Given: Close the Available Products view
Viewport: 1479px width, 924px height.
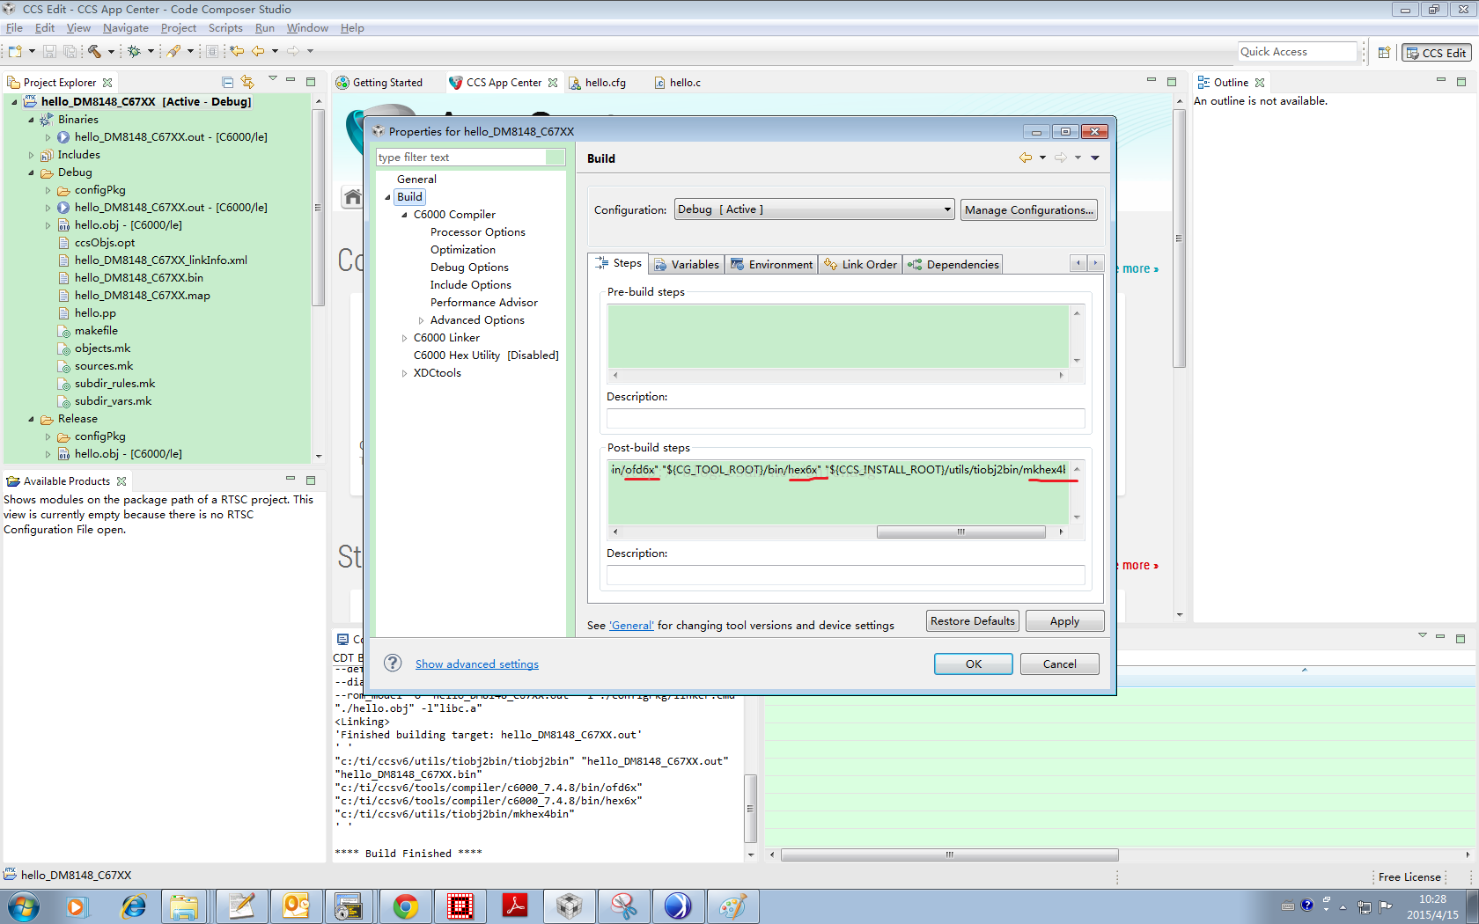Looking at the screenshot, I should pos(121,481).
